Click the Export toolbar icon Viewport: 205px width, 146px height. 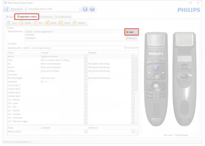pyautogui.click(x=47, y=23)
